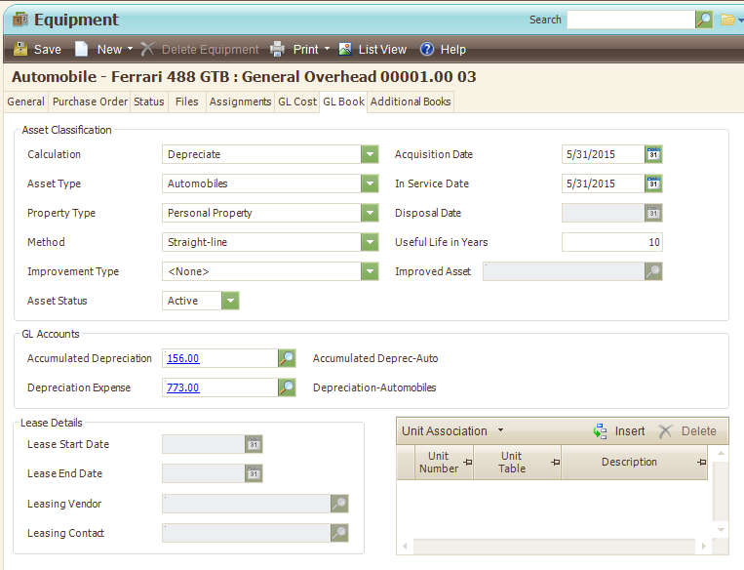This screenshot has width=744, height=570.
Task: Expand the New button dropdown arrow
Action: pos(131,49)
